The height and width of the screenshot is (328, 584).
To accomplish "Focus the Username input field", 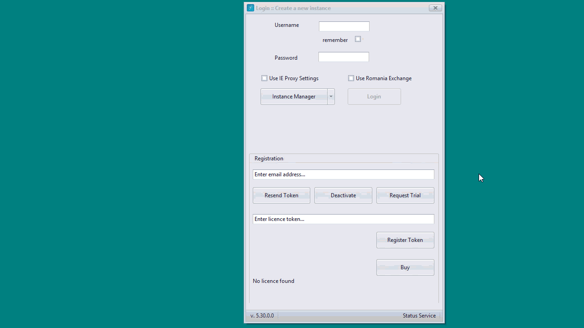I will coord(344,26).
